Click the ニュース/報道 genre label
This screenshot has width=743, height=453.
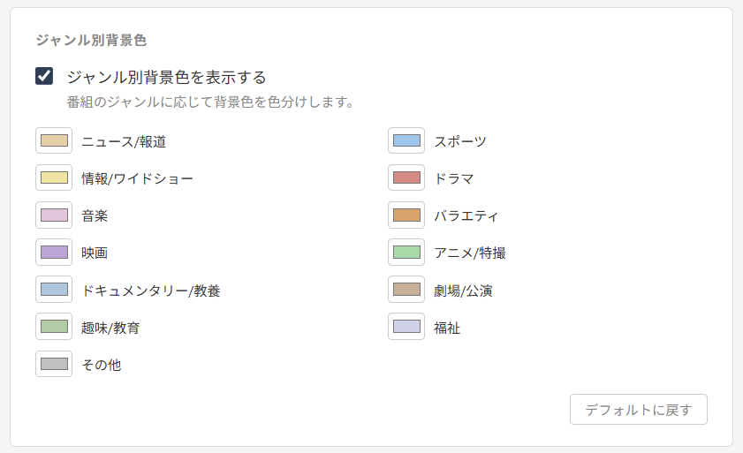[x=124, y=141]
